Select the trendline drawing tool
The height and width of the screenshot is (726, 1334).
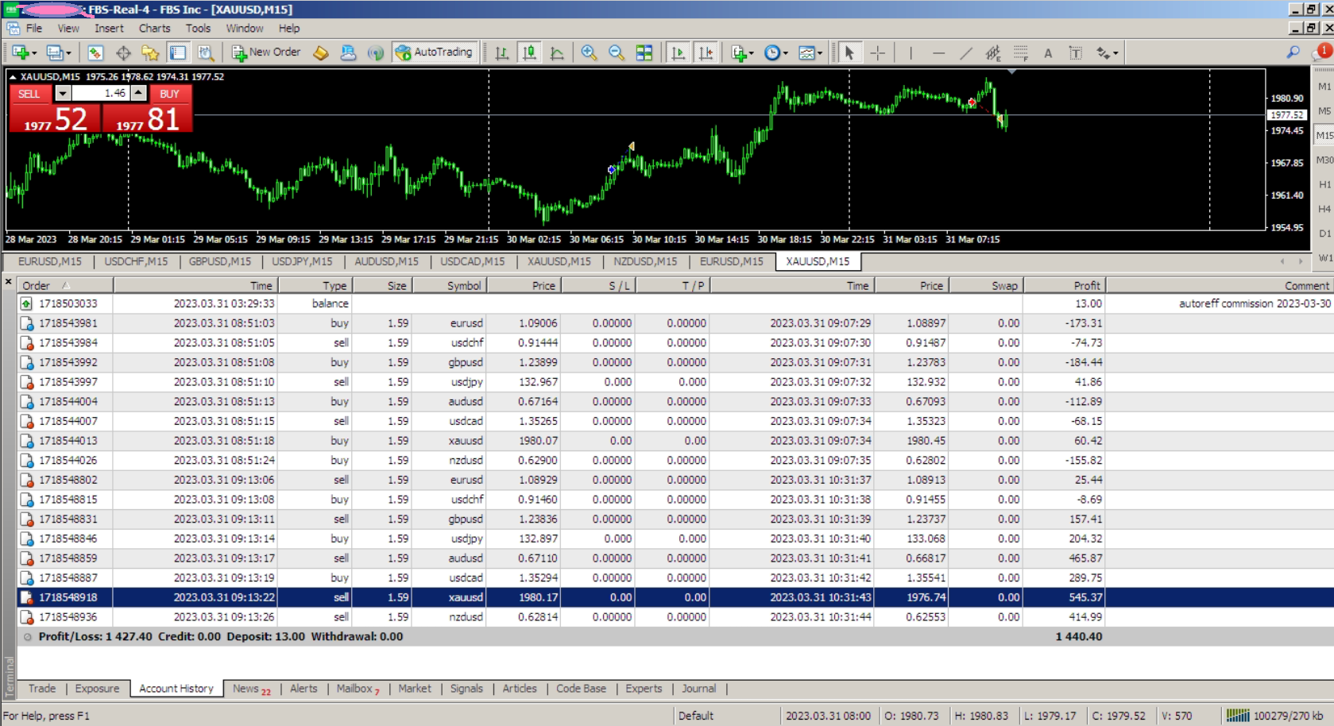click(966, 52)
